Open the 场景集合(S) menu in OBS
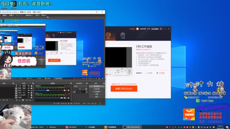The image size is (230, 129). click(29, 15)
